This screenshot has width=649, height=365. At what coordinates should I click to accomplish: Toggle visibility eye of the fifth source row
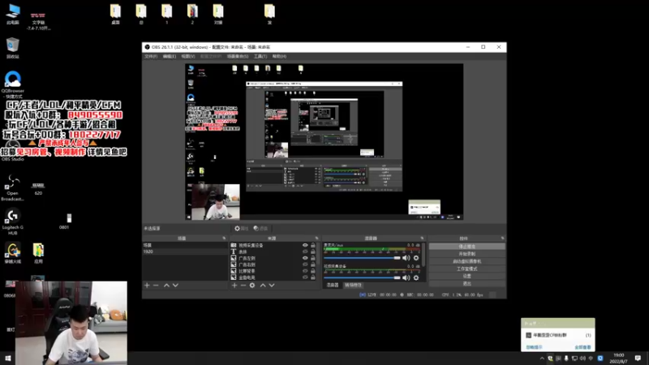coord(305,271)
